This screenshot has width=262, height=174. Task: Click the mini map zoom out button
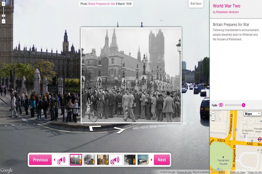(213, 118)
